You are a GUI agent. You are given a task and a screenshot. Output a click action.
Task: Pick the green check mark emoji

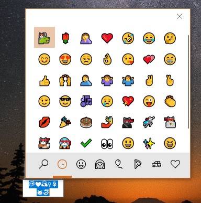(86, 143)
